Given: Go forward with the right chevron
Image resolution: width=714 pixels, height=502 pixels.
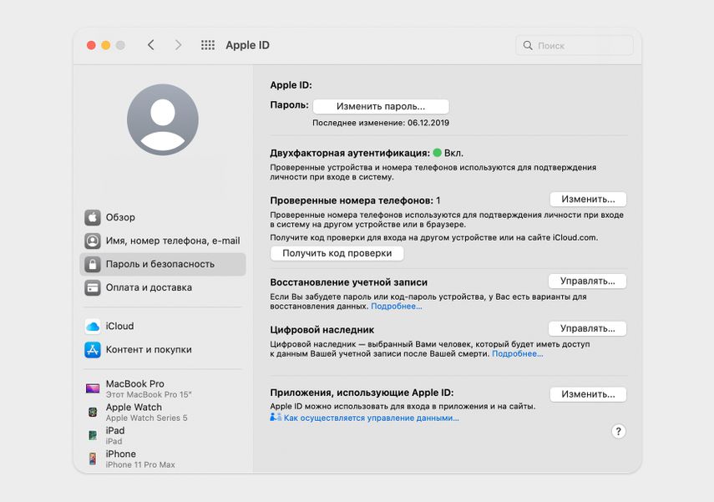Looking at the screenshot, I should [178, 45].
